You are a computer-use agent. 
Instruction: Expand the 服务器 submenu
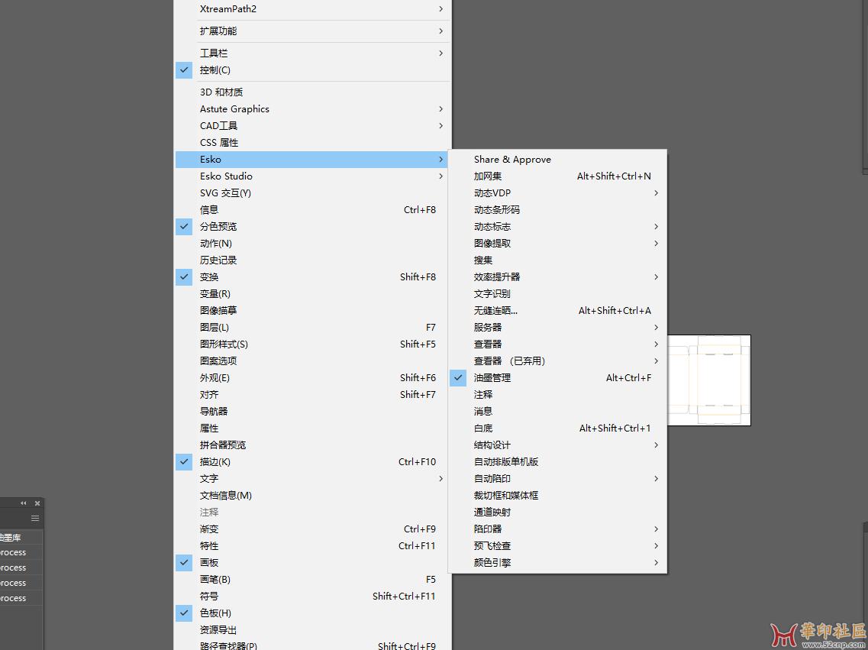pos(557,327)
